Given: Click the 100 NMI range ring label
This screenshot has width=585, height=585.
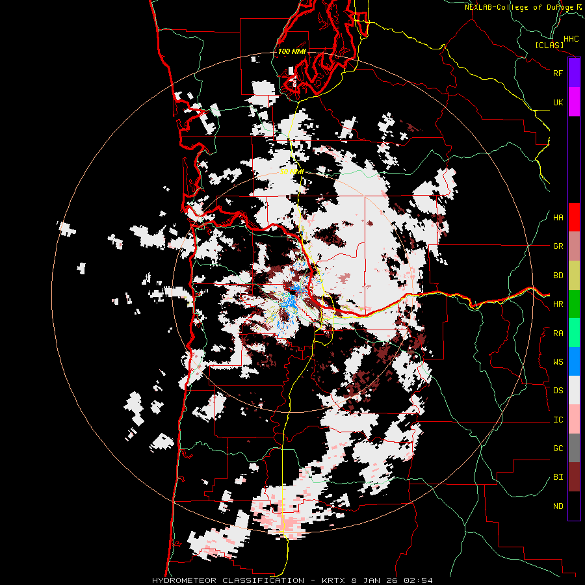Looking at the screenshot, I should click(292, 51).
